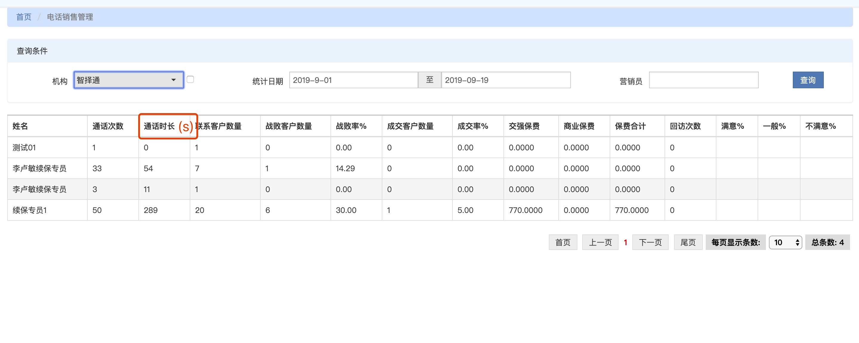Click the 上一页 pagination button
This screenshot has width=859, height=343.
coord(600,242)
